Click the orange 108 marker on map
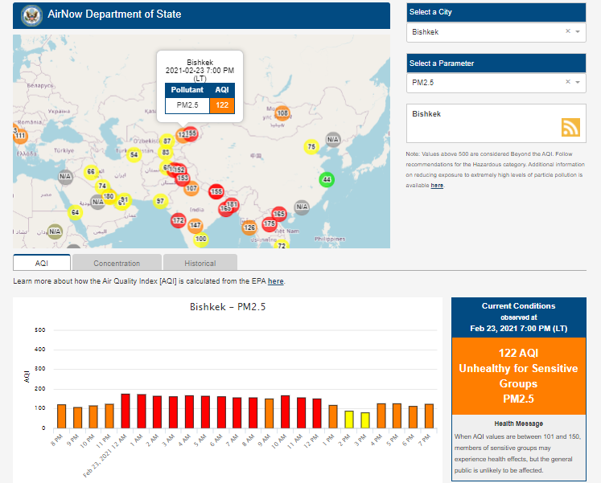Viewport: 601px width, 483px height. [282, 113]
